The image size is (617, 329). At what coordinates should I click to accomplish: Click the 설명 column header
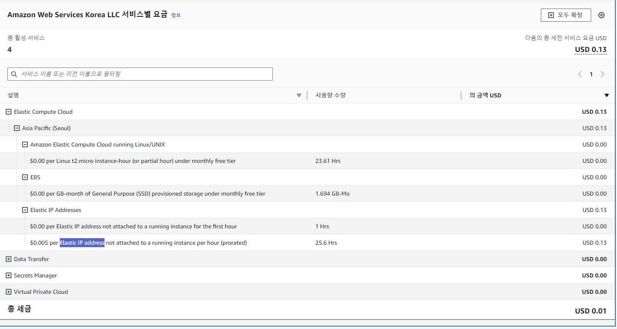13,95
